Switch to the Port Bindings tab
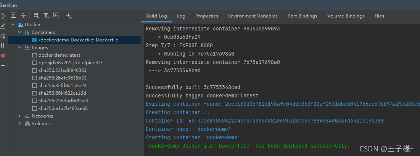The image size is (420, 156). pyautogui.click(x=303, y=16)
